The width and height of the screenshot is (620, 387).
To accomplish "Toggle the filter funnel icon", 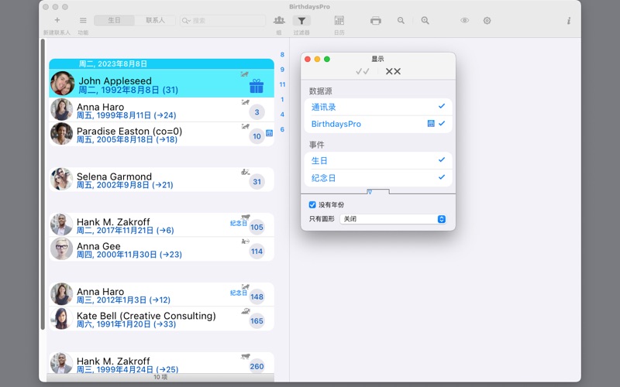I will 302,21.
